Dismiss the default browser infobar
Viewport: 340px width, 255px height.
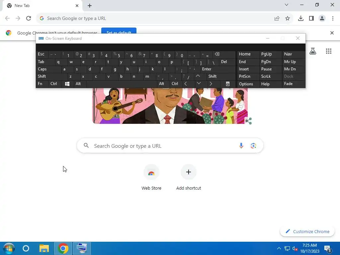332,33
